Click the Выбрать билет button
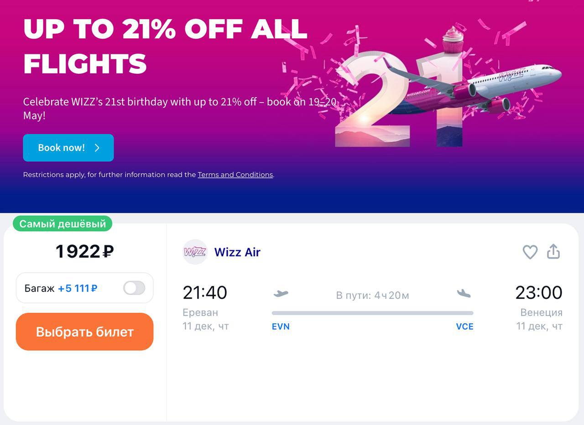The height and width of the screenshot is (425, 584). pos(84,332)
